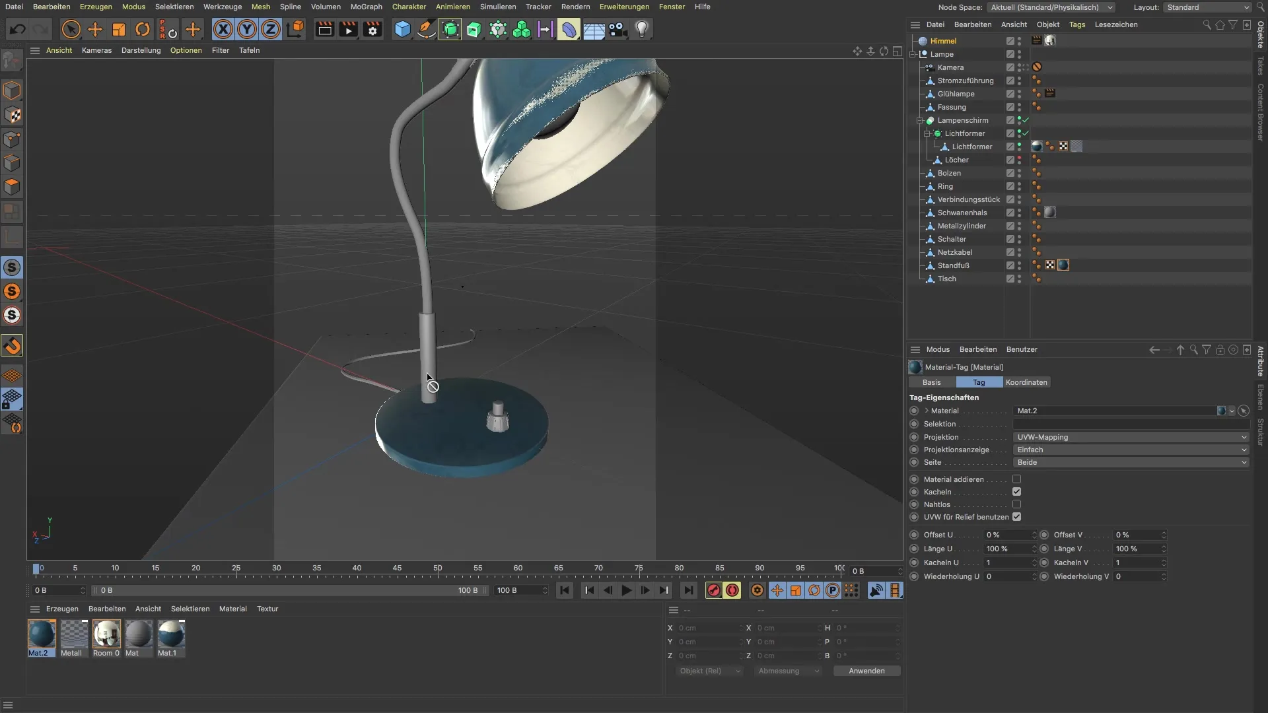Collapse the Lampenschirm tree node
Viewport: 1268px width, 713px height.
(x=919, y=120)
